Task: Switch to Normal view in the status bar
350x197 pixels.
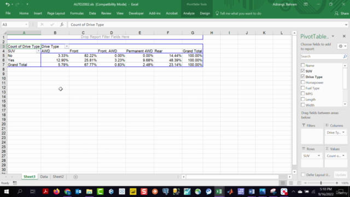Action: click(x=283, y=183)
